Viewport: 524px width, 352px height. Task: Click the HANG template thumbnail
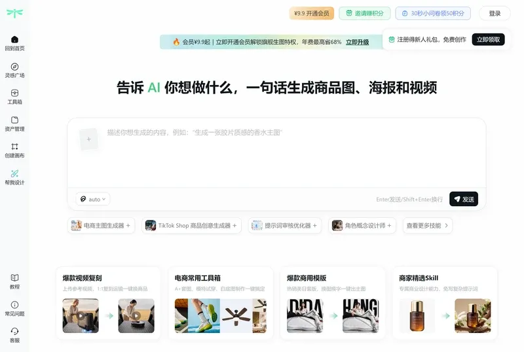361,315
